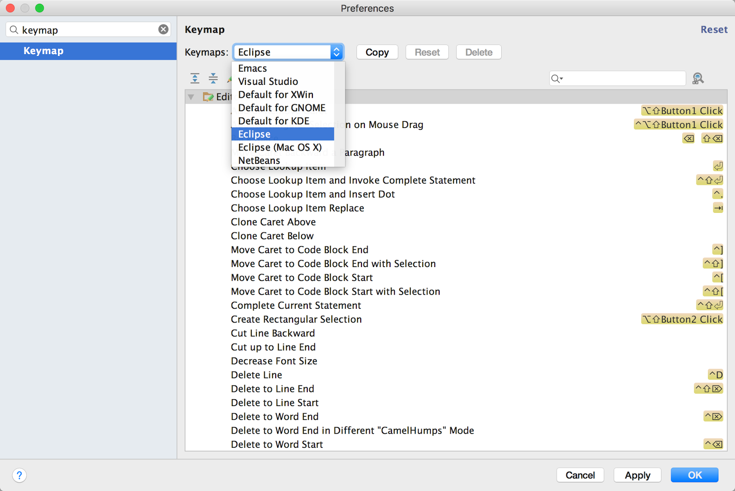Select Choose Lookup Item Replace row

456,208
